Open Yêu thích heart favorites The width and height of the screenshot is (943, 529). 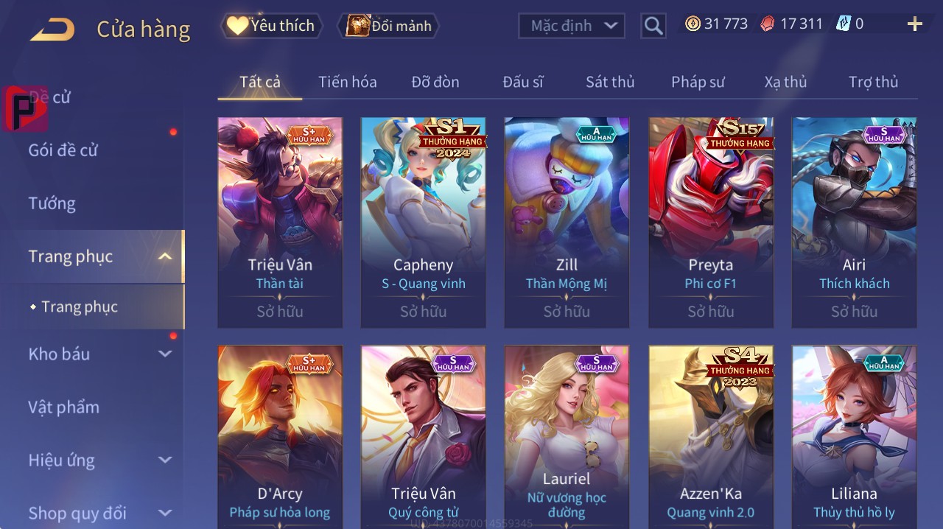[x=271, y=26]
